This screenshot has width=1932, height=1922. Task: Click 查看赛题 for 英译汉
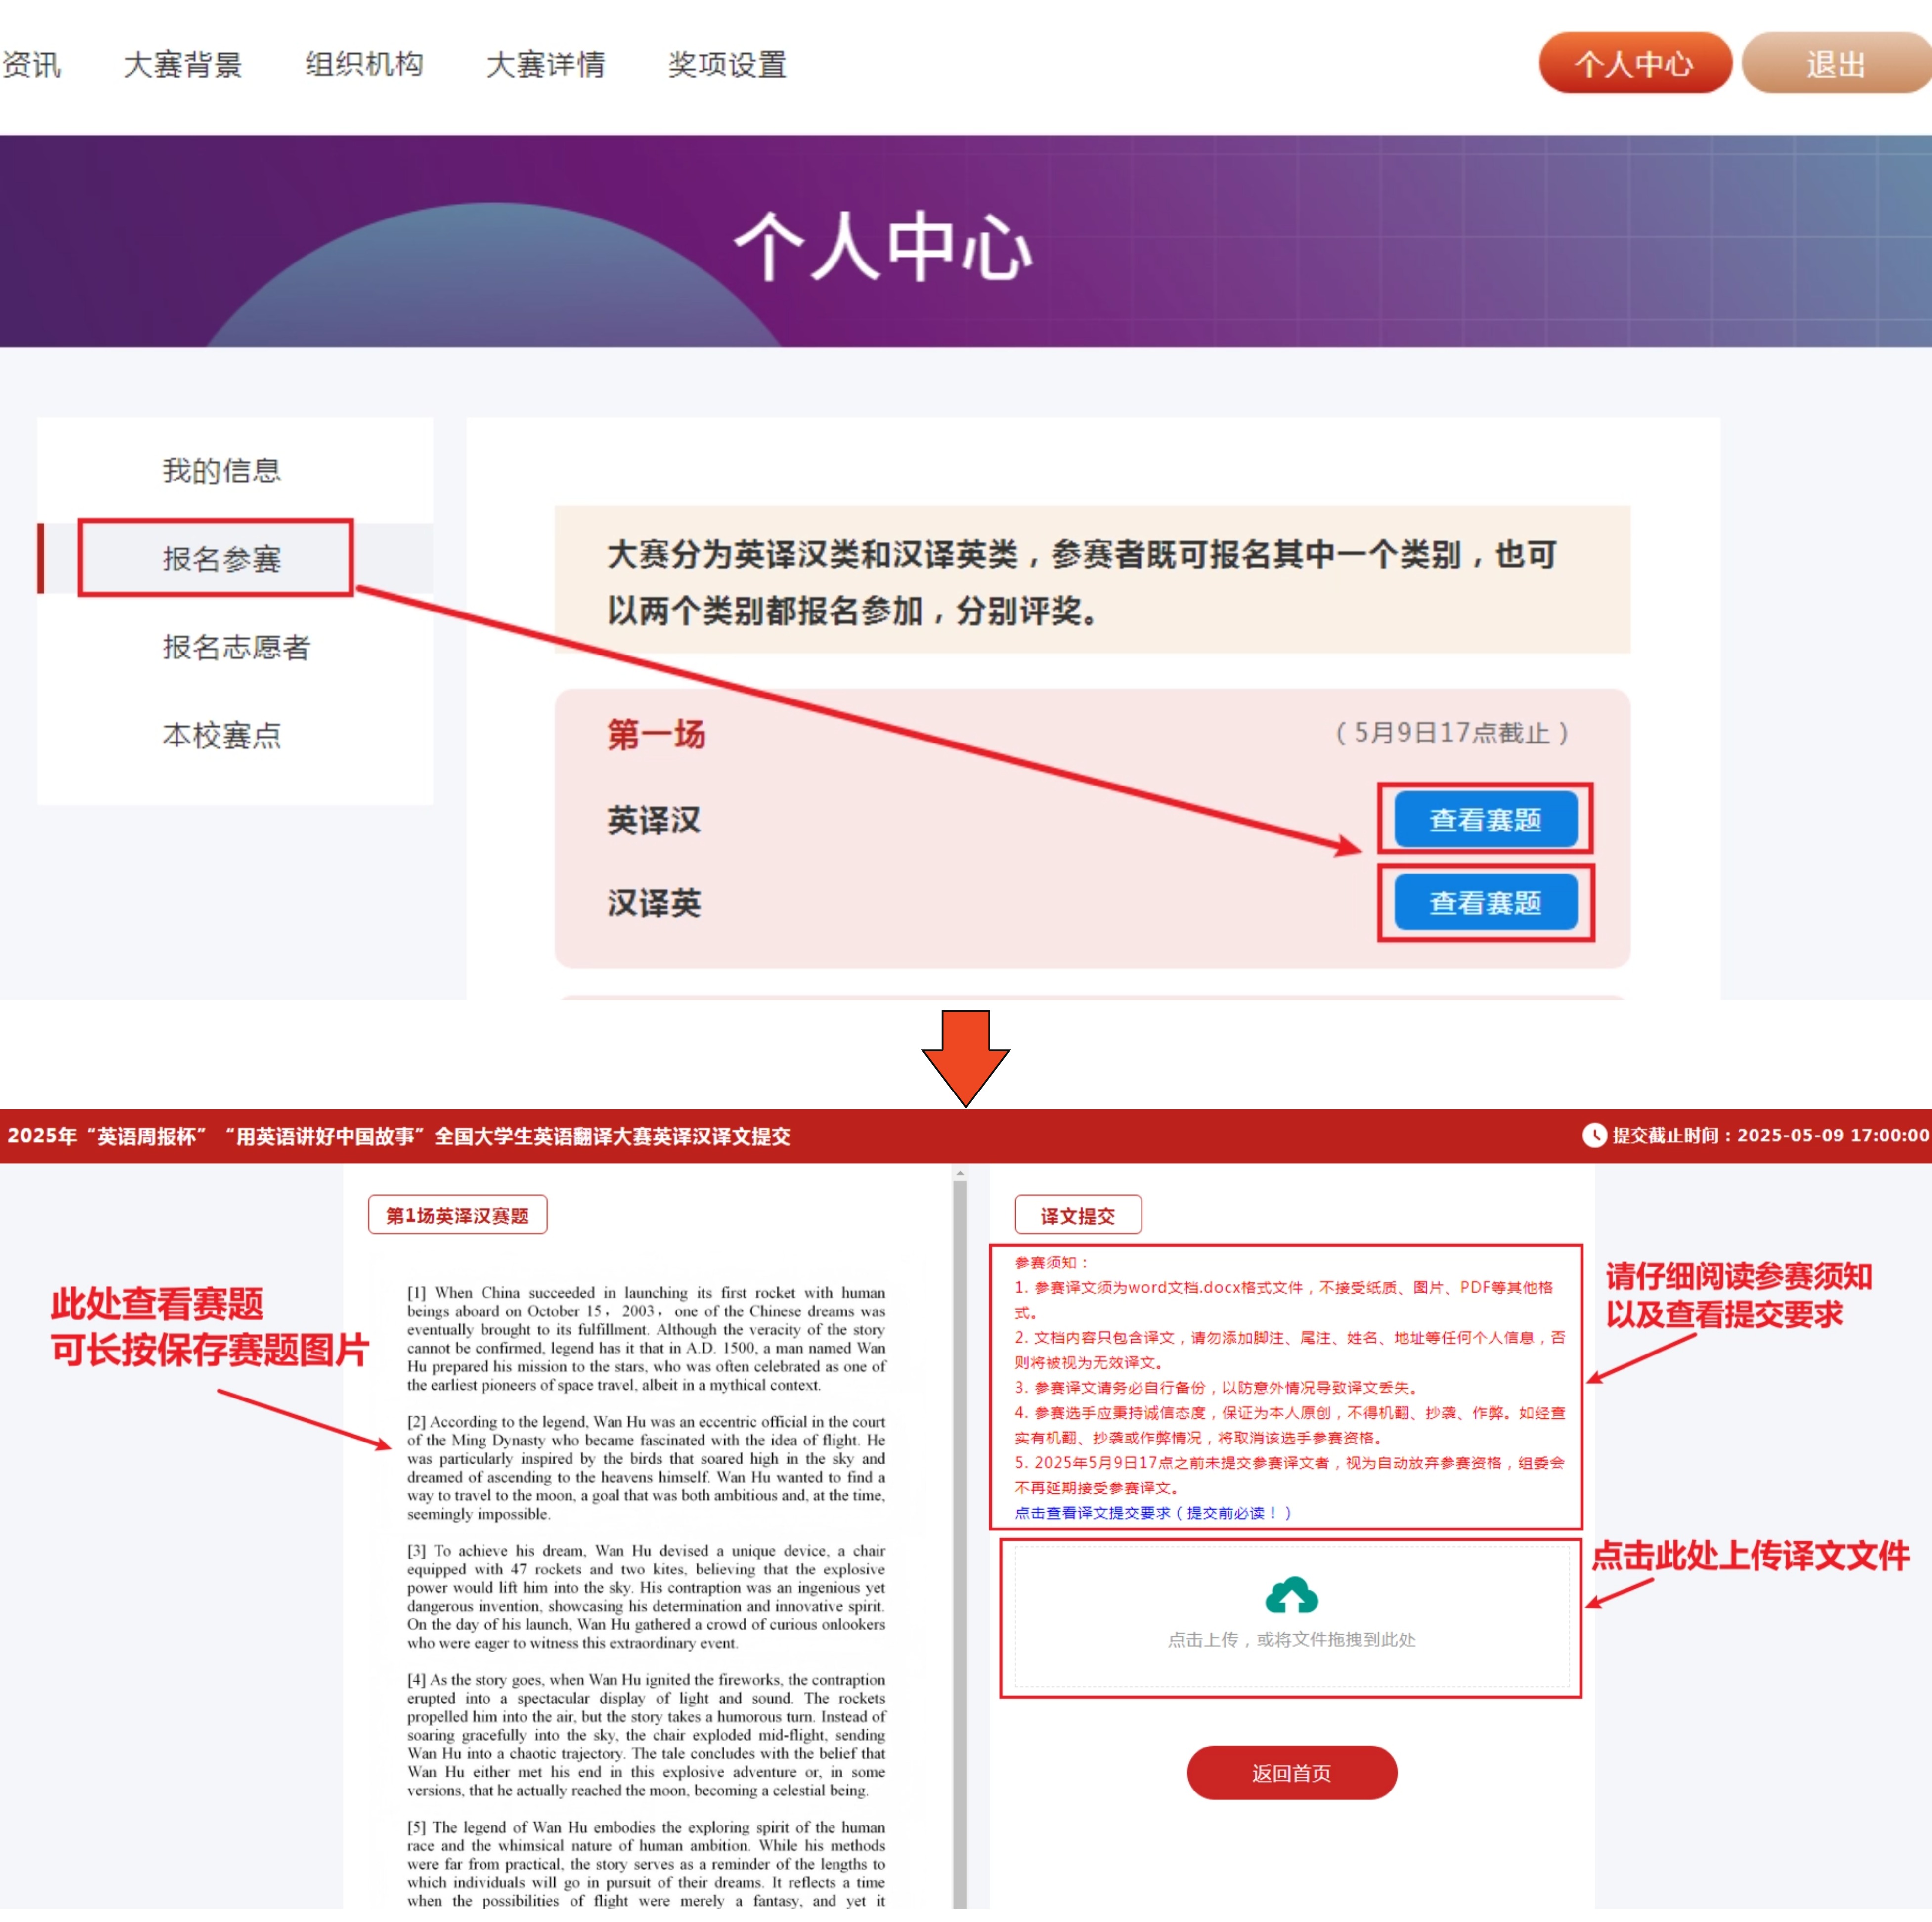(1485, 819)
